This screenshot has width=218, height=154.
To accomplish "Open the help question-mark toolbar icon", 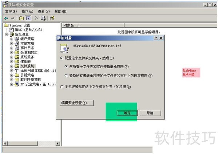I will tap(52, 18).
